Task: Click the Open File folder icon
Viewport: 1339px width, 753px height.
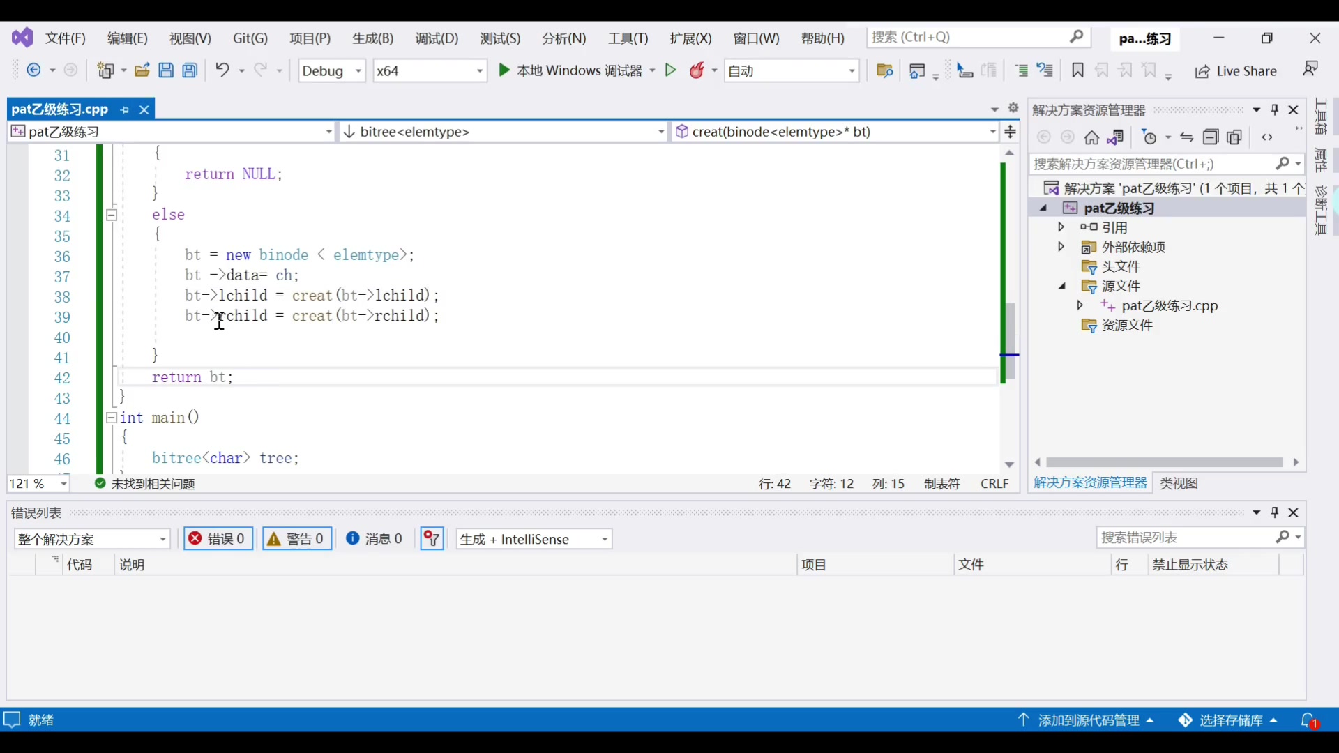Action: [142, 70]
